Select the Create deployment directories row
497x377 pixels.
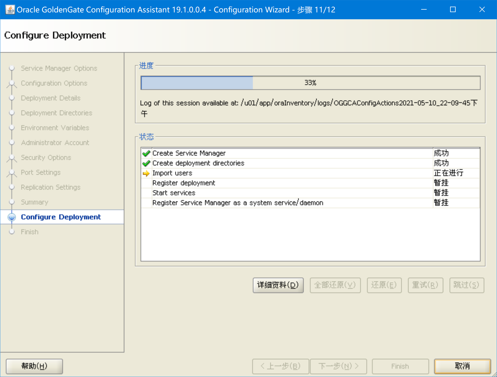[x=310, y=163]
